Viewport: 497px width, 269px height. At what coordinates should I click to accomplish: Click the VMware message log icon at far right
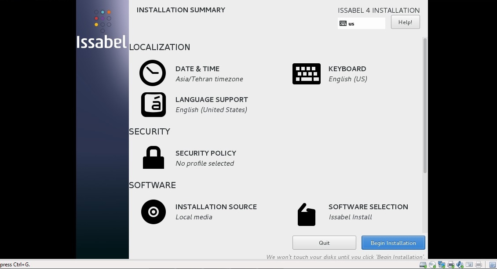(x=493, y=265)
